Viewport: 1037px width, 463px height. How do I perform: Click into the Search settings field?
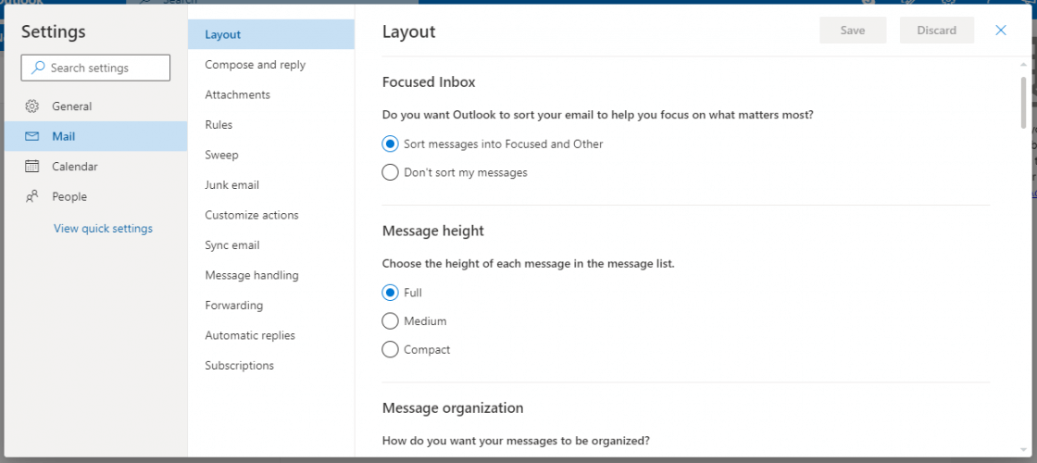click(x=96, y=68)
